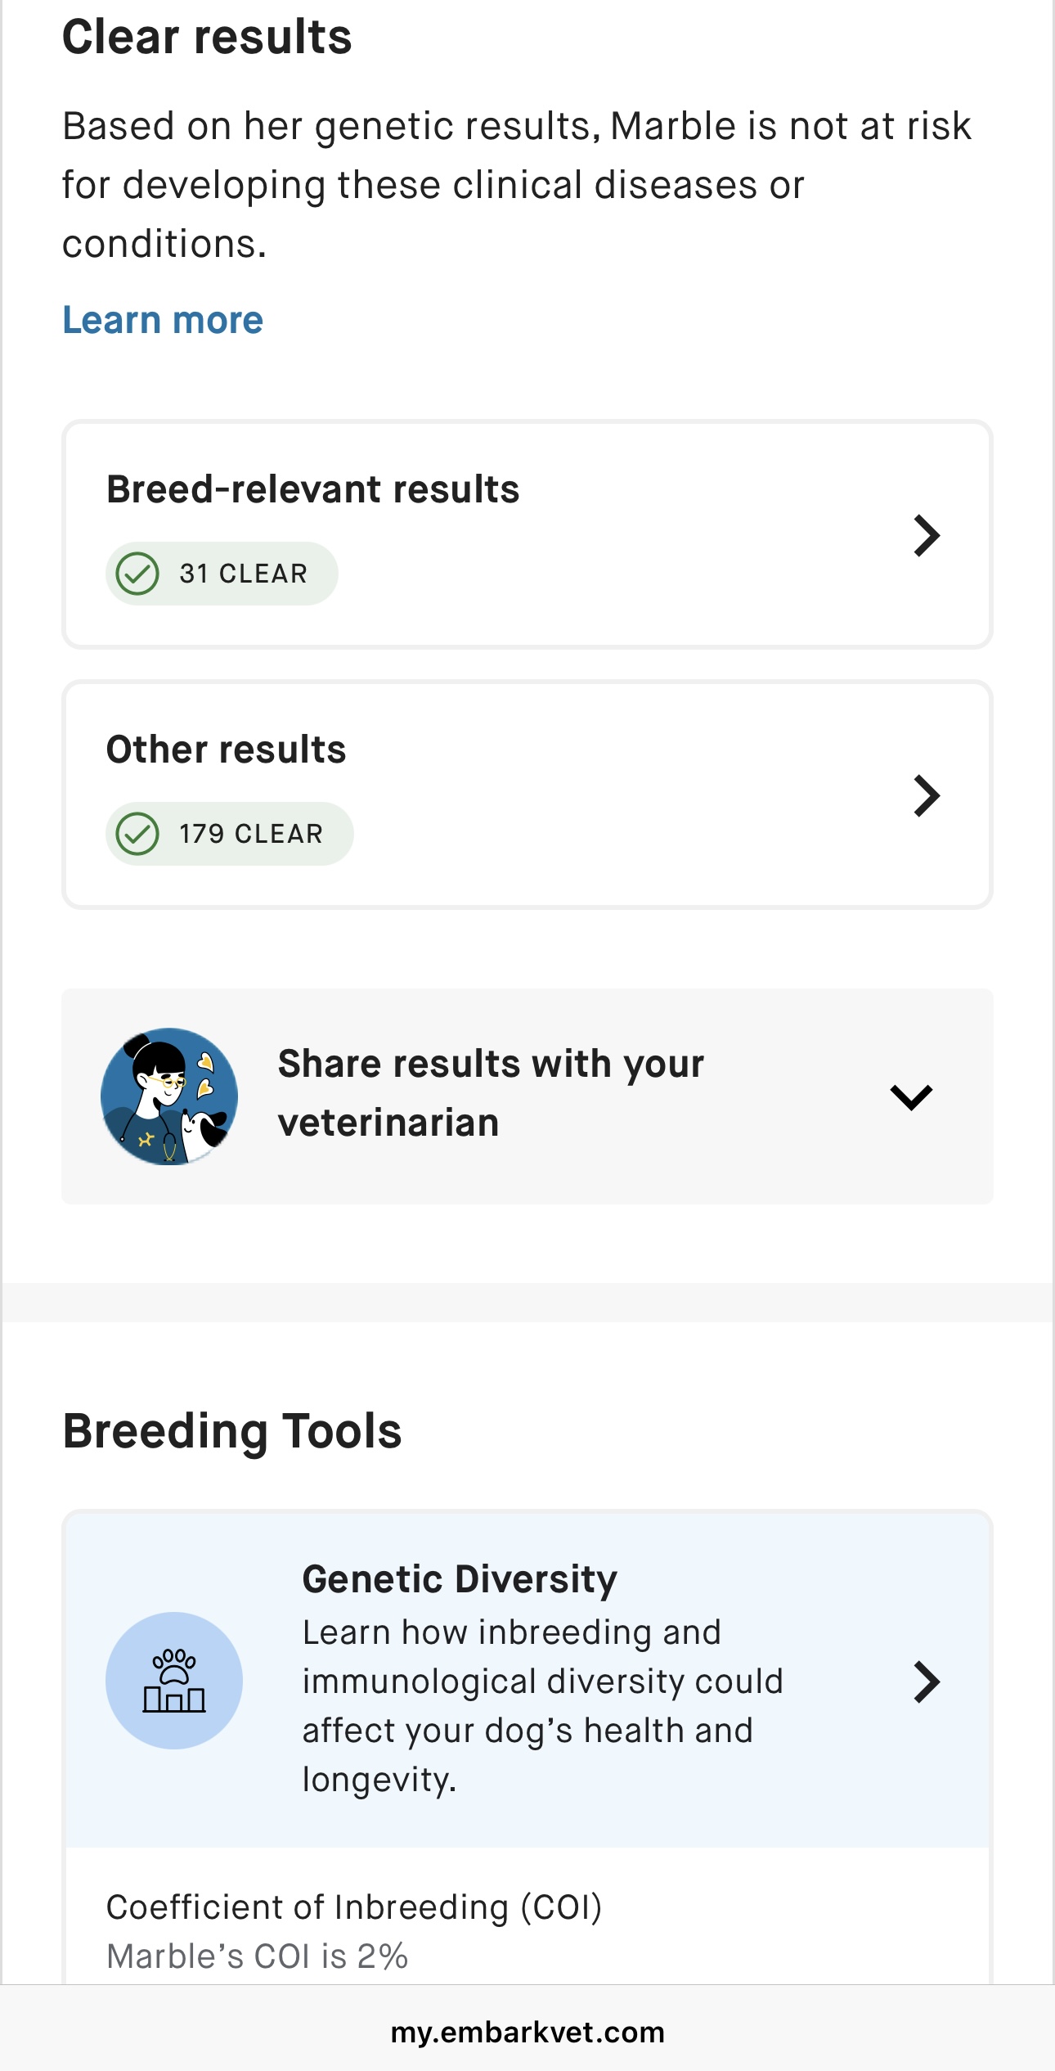1055x2071 pixels.
Task: Select the 31 CLEAR badge
Action: click(222, 574)
